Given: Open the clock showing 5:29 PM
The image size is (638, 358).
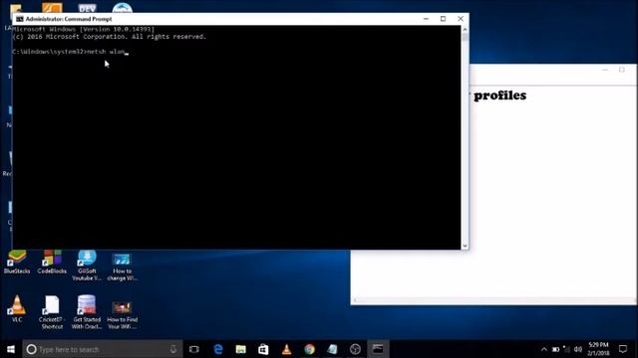Looking at the screenshot, I should click(x=598, y=349).
